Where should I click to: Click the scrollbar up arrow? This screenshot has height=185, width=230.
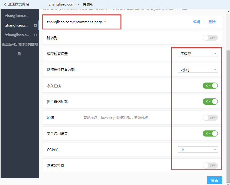[x=228, y=12]
